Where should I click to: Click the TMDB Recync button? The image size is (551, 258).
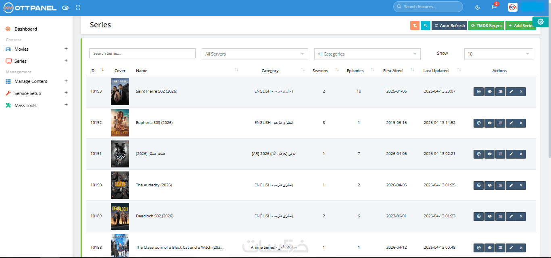[x=486, y=26]
